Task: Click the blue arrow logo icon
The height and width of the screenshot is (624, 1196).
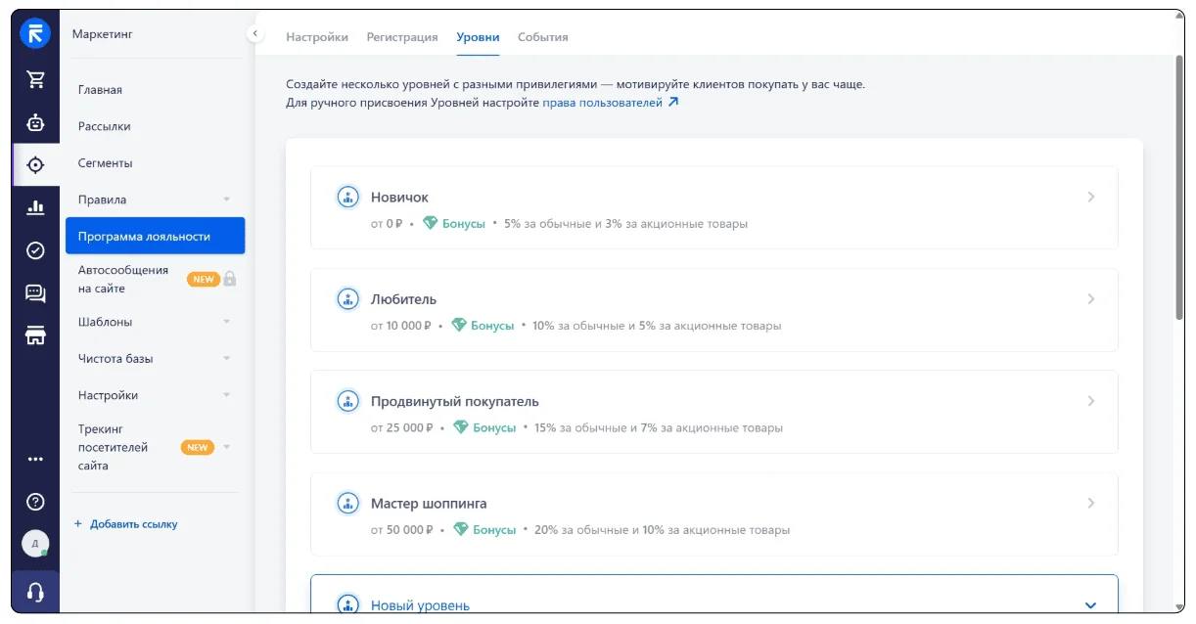Action: [x=35, y=34]
